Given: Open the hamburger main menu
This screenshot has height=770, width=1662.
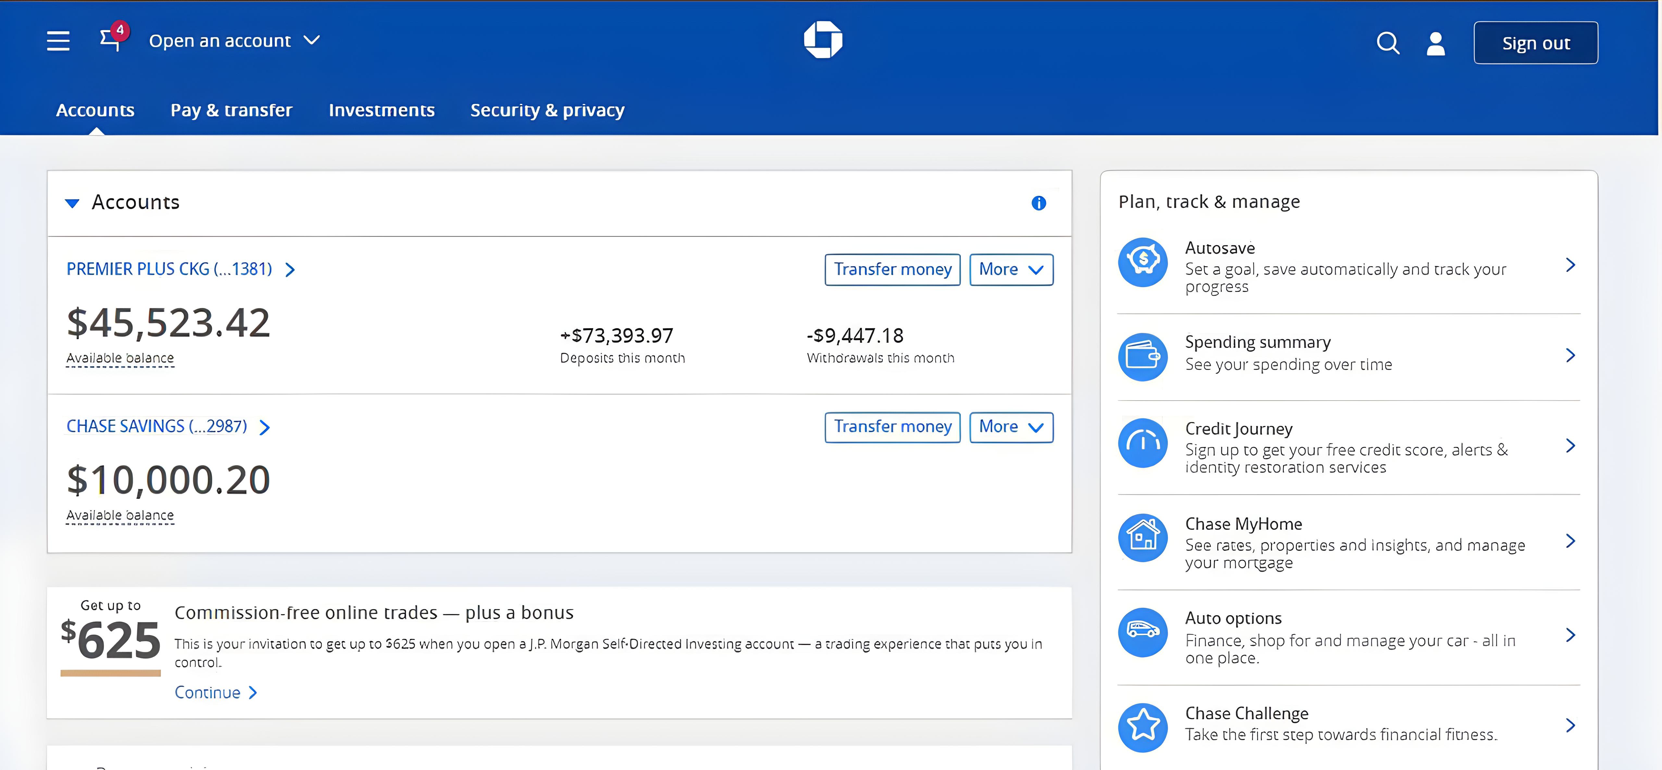Looking at the screenshot, I should tap(58, 41).
